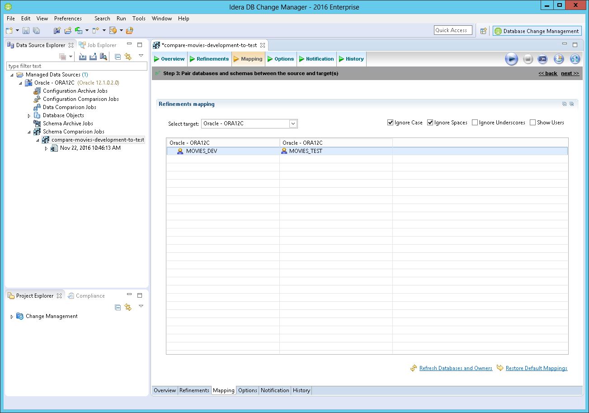Click the gray stop job button
The width and height of the screenshot is (589, 413).
(528, 59)
